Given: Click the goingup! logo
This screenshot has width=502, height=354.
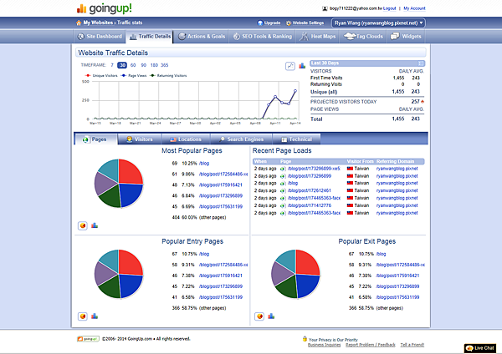Looking at the screenshot, I should [104, 8].
